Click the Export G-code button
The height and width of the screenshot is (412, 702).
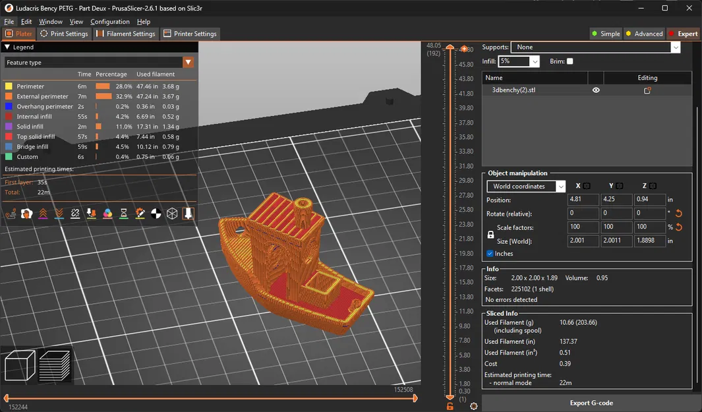[x=591, y=403]
